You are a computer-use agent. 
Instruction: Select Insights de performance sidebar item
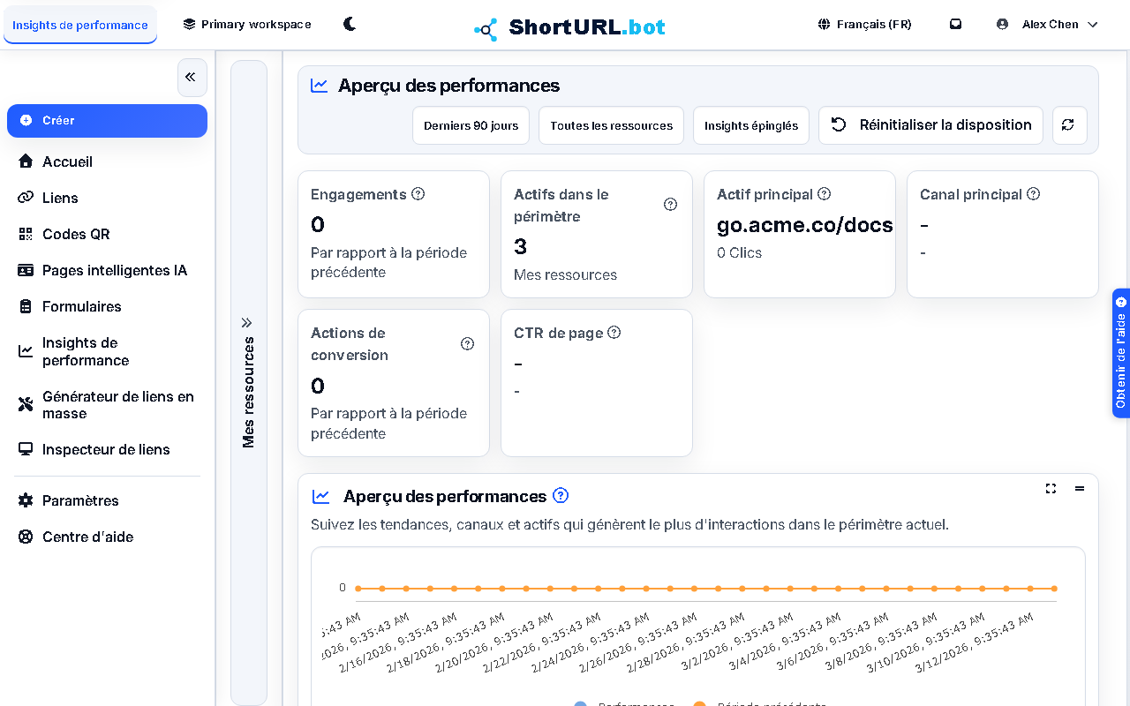[x=107, y=351]
